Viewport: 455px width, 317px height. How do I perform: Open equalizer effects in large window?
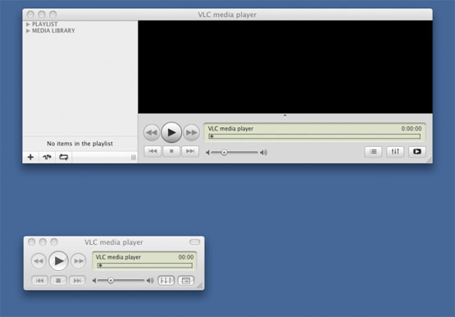[x=395, y=151]
